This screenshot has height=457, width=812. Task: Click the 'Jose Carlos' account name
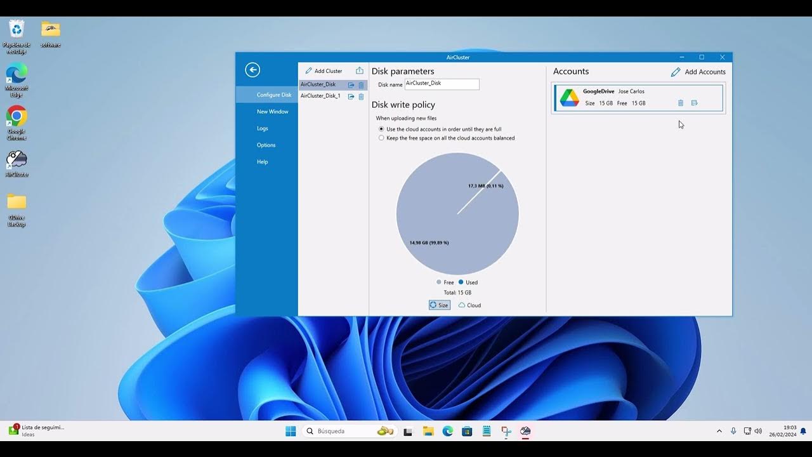tap(631, 91)
